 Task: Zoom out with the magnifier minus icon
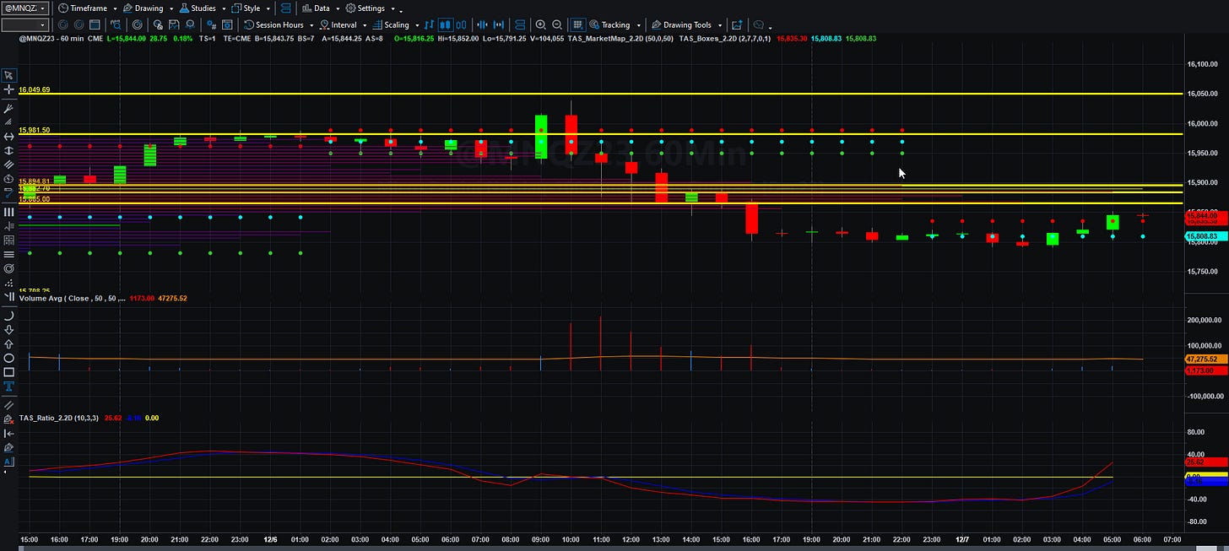tap(555, 24)
